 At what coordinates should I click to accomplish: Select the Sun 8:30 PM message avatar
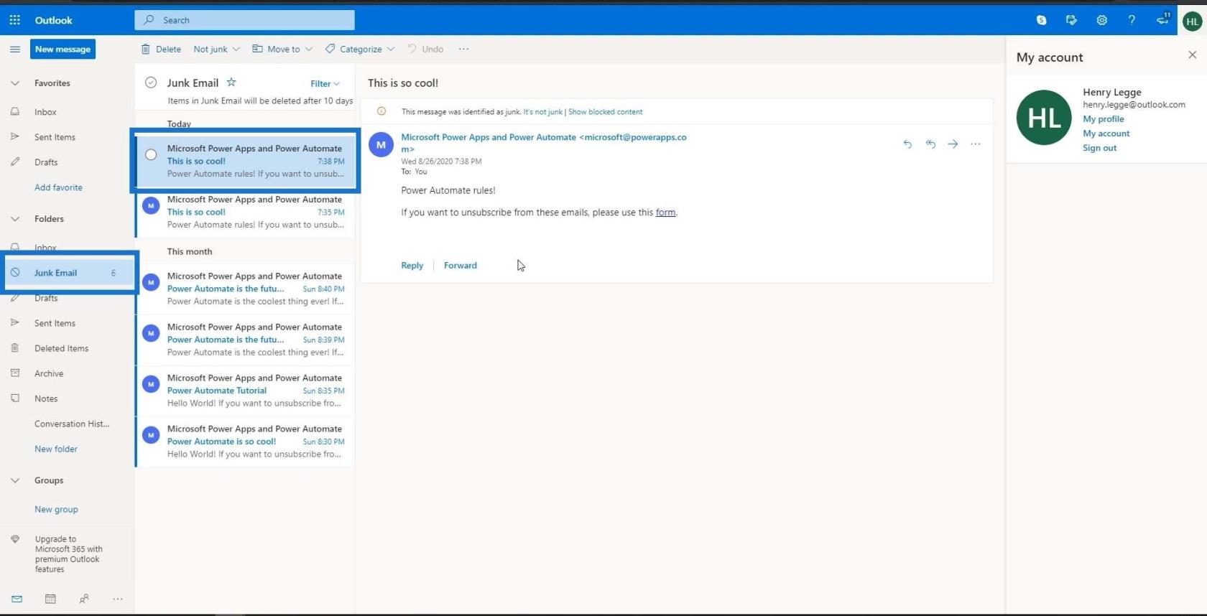coord(151,435)
